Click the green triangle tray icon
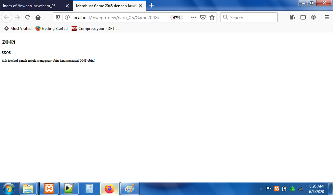The height and width of the screenshot is (195, 333). pos(292,188)
